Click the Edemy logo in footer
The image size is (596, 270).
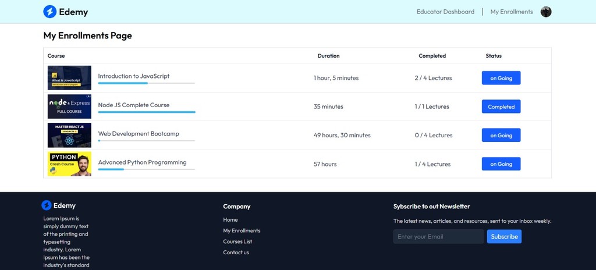tap(47, 205)
